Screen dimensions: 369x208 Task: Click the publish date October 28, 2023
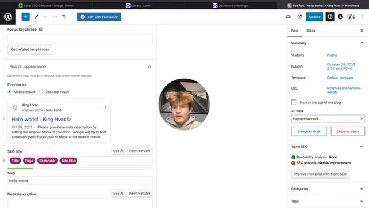tap(341, 66)
